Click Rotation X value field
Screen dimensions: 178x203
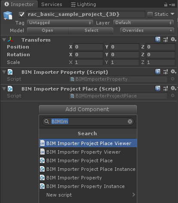tap(88, 55)
